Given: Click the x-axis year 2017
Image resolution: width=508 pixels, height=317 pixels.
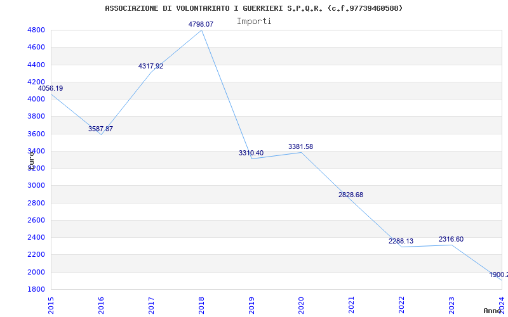Looking at the screenshot, I should (x=151, y=306).
